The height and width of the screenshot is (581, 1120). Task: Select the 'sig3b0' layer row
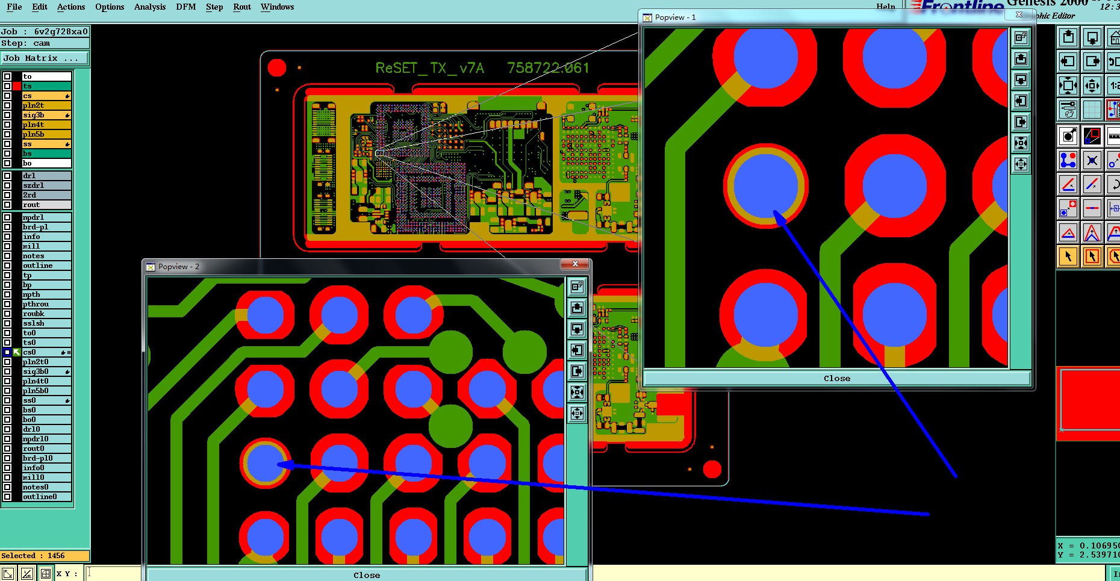click(46, 371)
